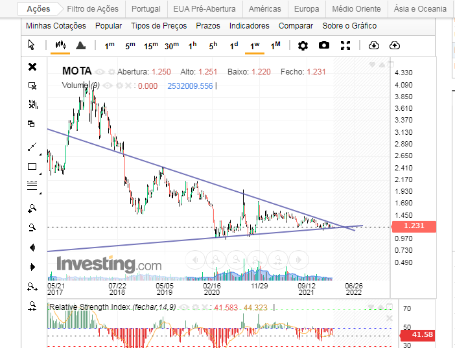Open settings gear of MOTA series
This screenshot has height=348, width=455.
111,72
